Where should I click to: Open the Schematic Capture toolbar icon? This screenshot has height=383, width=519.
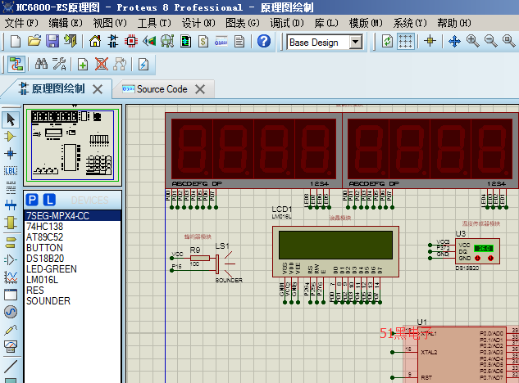113,41
